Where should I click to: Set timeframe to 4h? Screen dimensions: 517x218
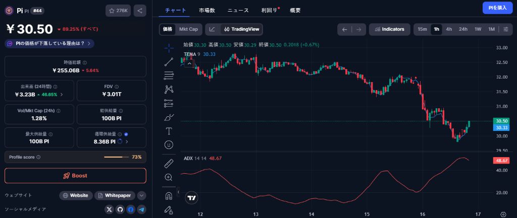point(449,29)
